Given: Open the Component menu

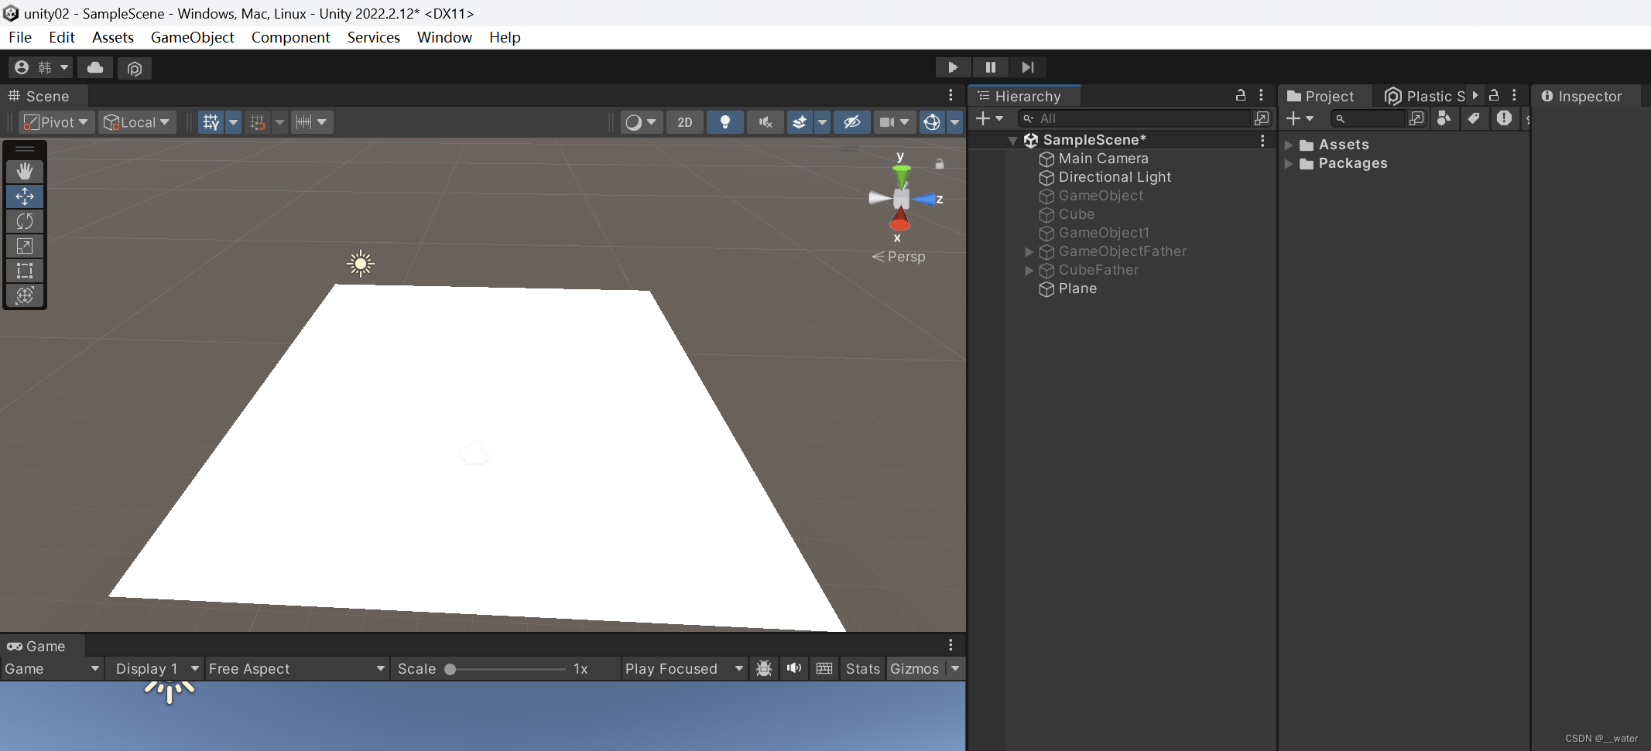Looking at the screenshot, I should coord(290,37).
